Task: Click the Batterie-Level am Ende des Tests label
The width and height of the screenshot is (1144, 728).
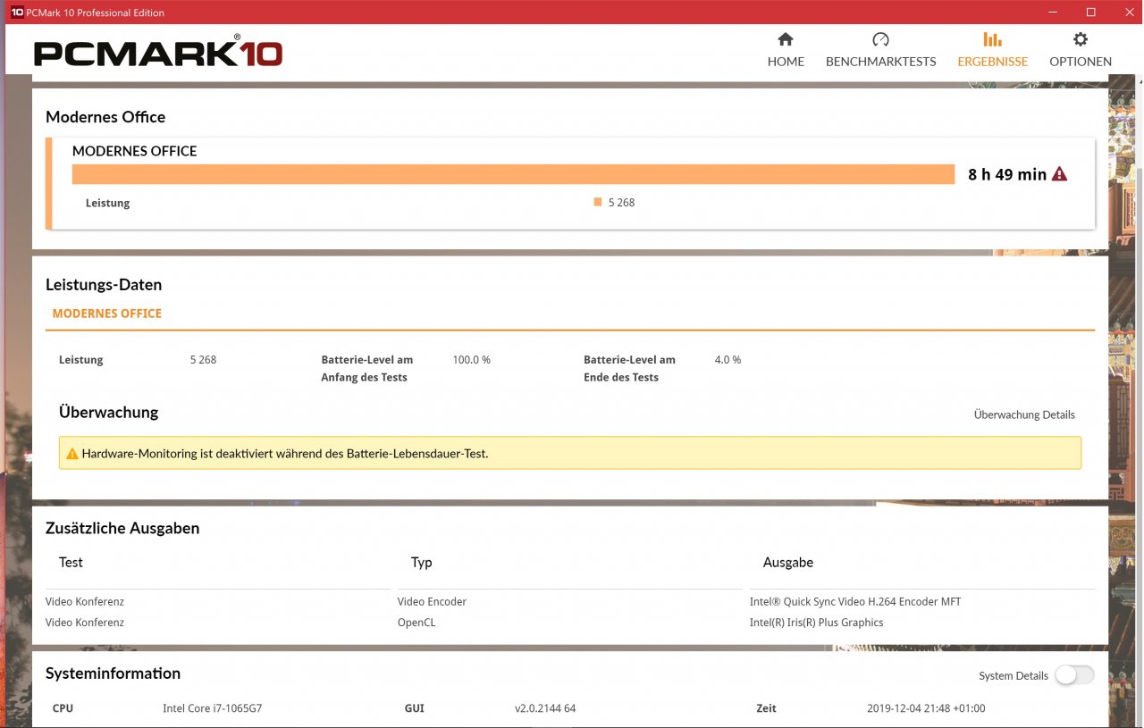Action: click(x=629, y=369)
